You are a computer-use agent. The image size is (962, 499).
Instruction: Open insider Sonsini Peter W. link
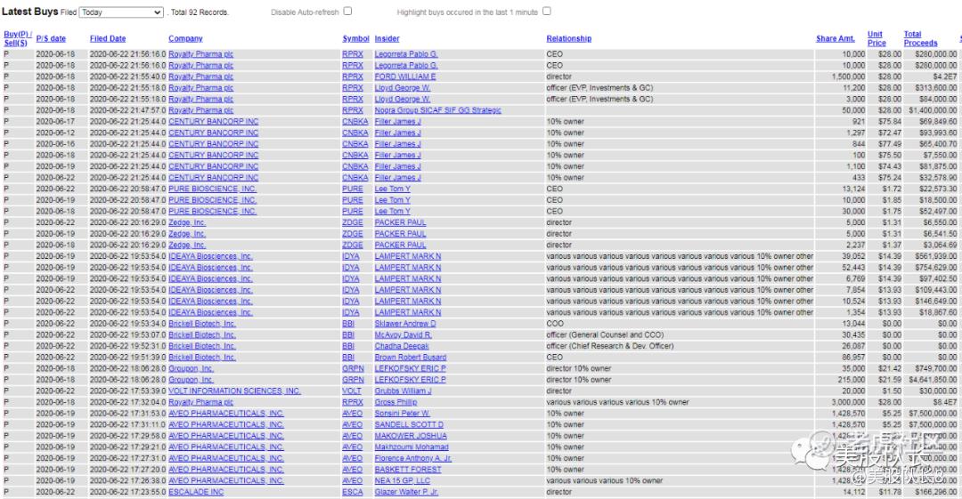(x=403, y=414)
